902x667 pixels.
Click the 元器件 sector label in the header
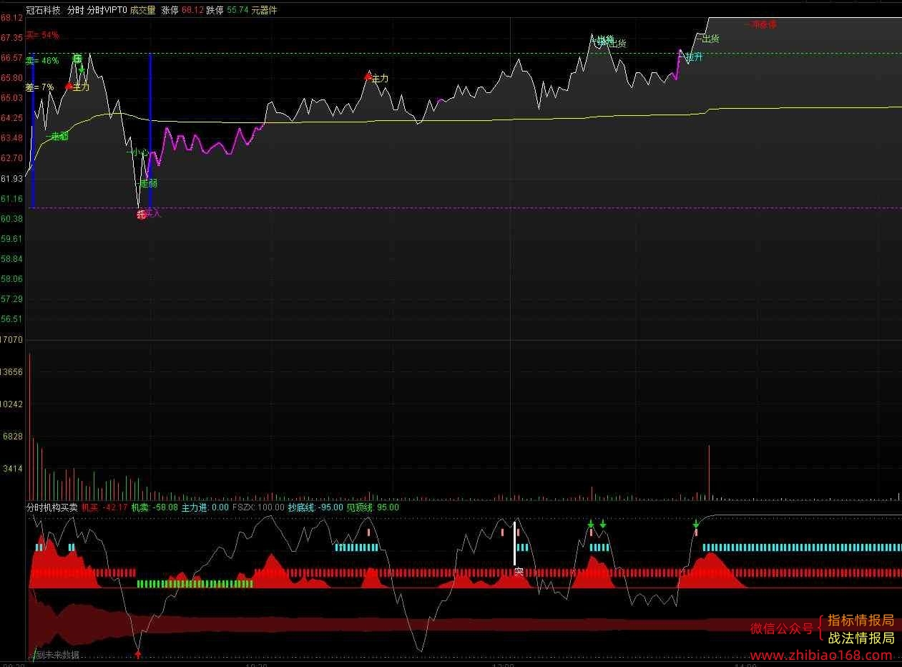[x=264, y=10]
